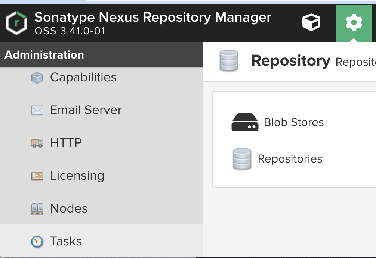
Task: Go to Licensing section
Action: click(x=77, y=176)
